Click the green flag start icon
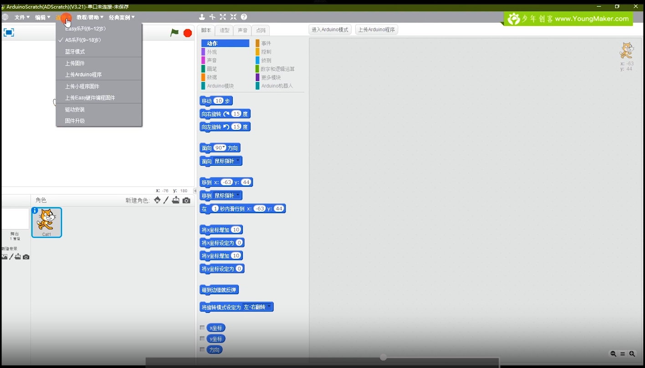 click(x=174, y=33)
